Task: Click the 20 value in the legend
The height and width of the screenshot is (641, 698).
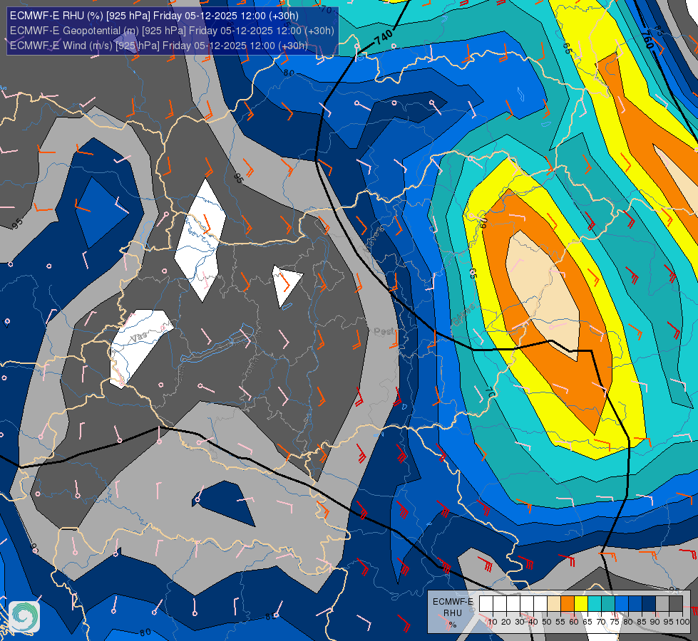Action: (x=506, y=622)
